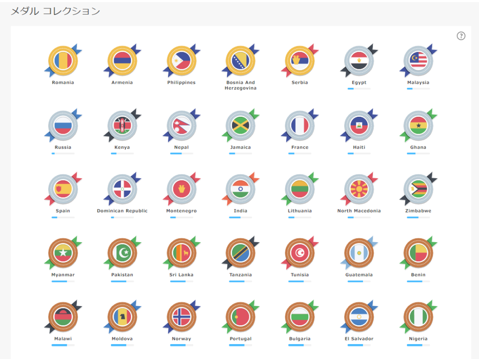Open the Haiti medal badge

[359, 125]
